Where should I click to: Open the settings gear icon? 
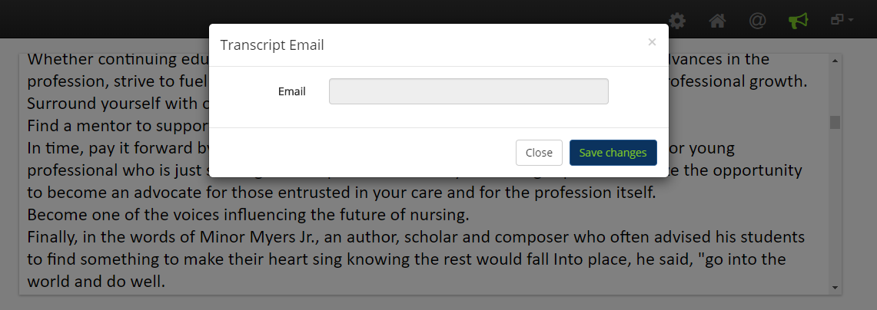tap(677, 21)
